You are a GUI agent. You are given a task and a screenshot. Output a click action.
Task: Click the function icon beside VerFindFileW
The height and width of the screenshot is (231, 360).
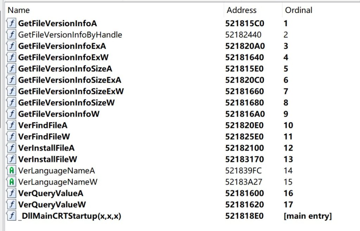[12, 136]
